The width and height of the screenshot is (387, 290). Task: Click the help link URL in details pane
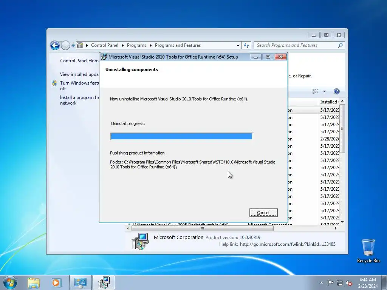coord(288,244)
